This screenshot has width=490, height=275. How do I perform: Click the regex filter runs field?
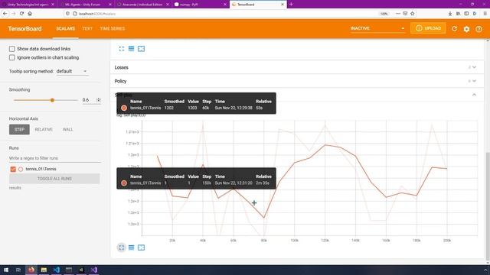[54, 158]
